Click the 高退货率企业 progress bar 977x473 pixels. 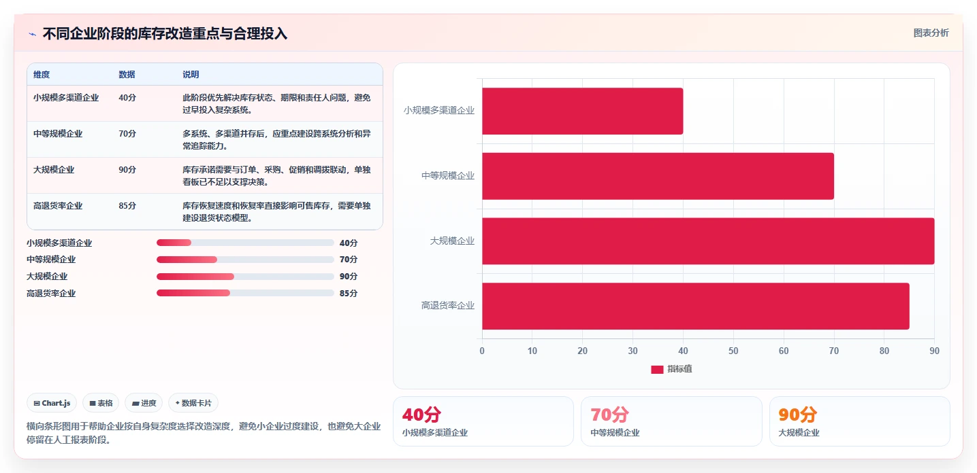[245, 294]
